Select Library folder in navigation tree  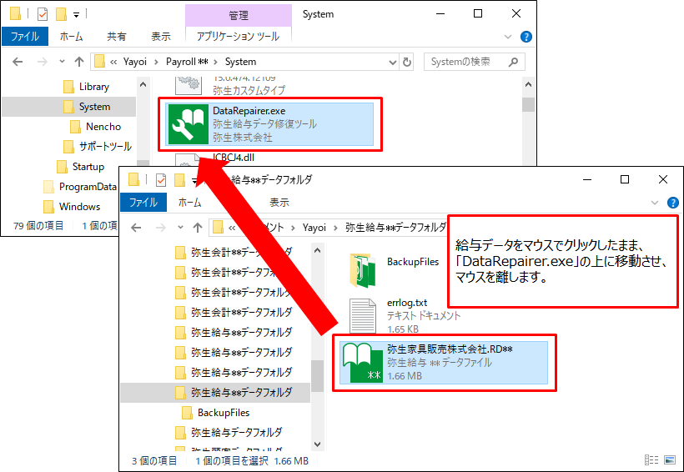pos(94,87)
